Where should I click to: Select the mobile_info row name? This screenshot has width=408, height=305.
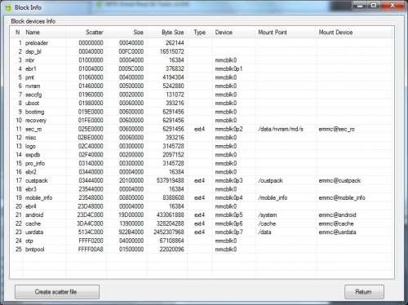point(38,198)
